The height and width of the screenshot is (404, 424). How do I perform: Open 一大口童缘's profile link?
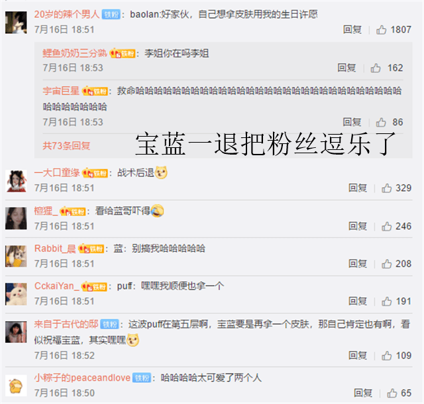click(x=57, y=172)
